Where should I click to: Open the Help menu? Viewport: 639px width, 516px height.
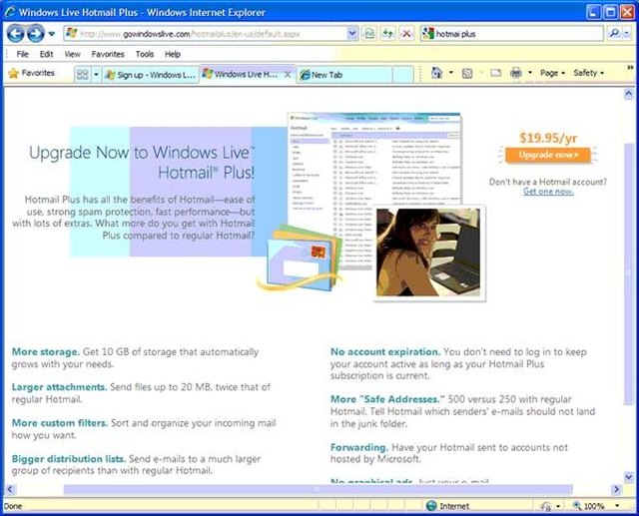click(x=173, y=54)
